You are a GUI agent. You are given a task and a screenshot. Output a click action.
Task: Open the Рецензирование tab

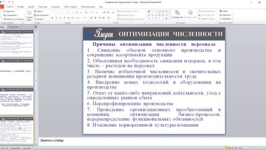click(88, 7)
